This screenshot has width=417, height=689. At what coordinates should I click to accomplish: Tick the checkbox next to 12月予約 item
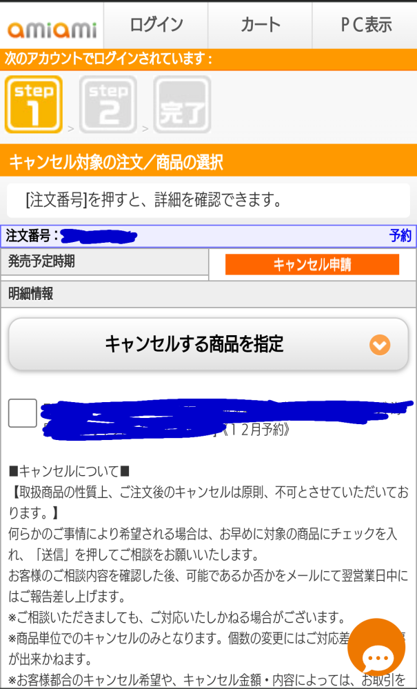(x=22, y=413)
